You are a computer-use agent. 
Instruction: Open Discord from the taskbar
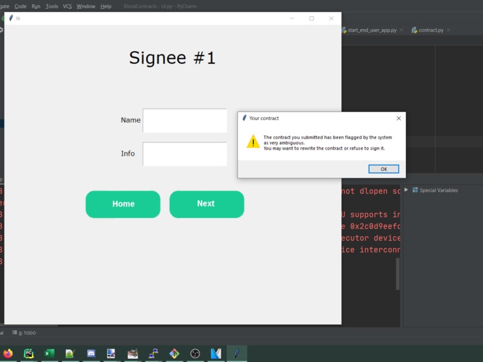click(x=91, y=353)
